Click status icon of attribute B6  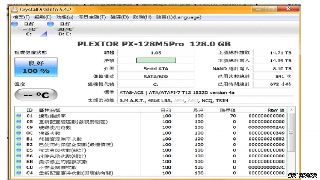click(19, 156)
